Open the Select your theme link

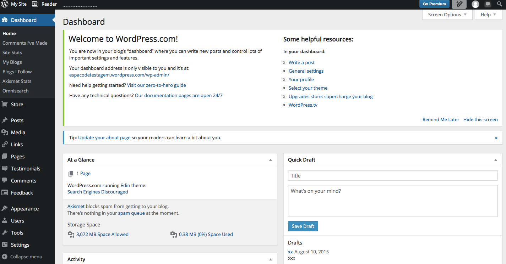[308, 88]
